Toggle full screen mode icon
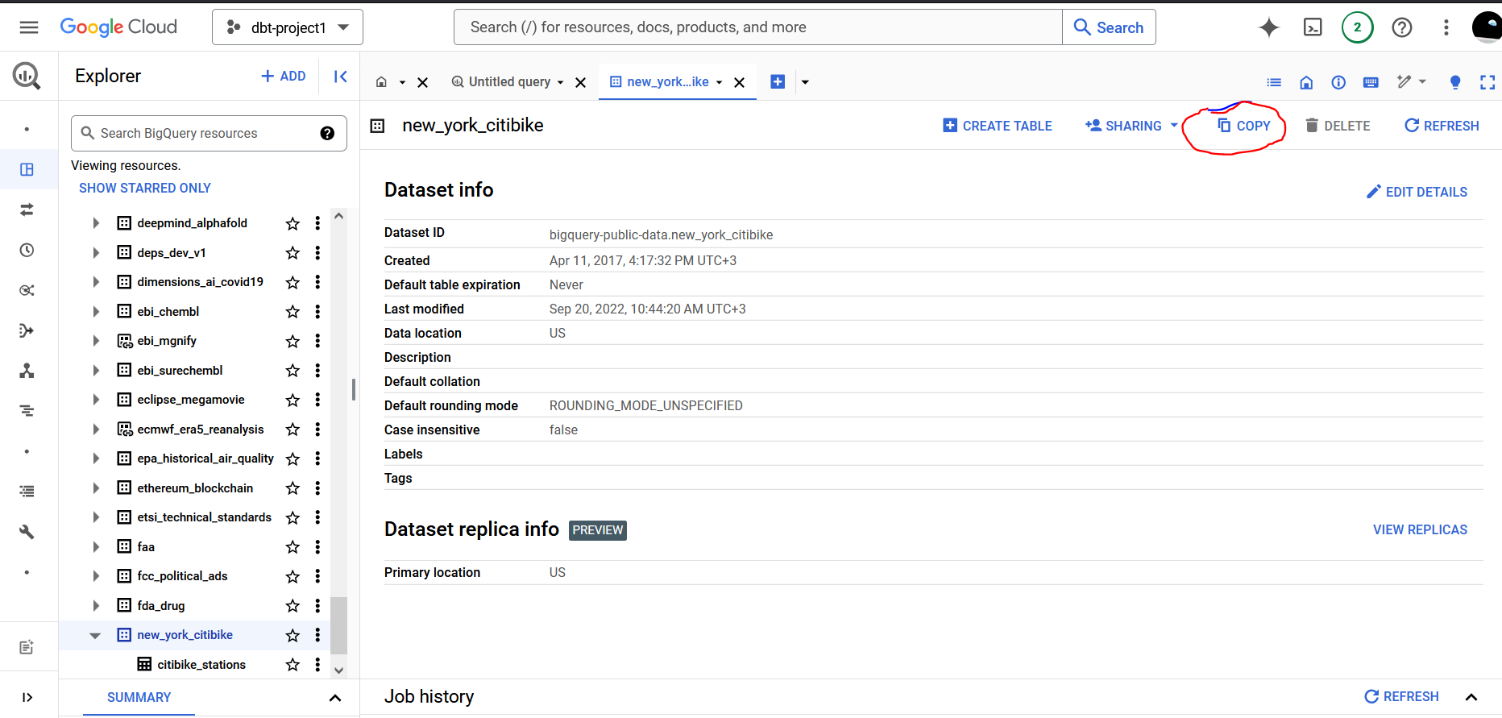Viewport: 1502px width, 718px height. point(1487,82)
